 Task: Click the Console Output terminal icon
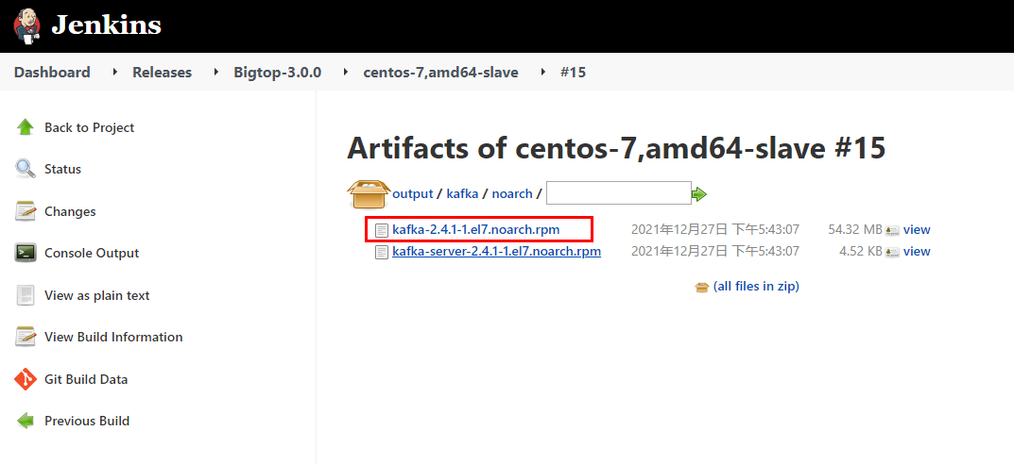(x=26, y=253)
